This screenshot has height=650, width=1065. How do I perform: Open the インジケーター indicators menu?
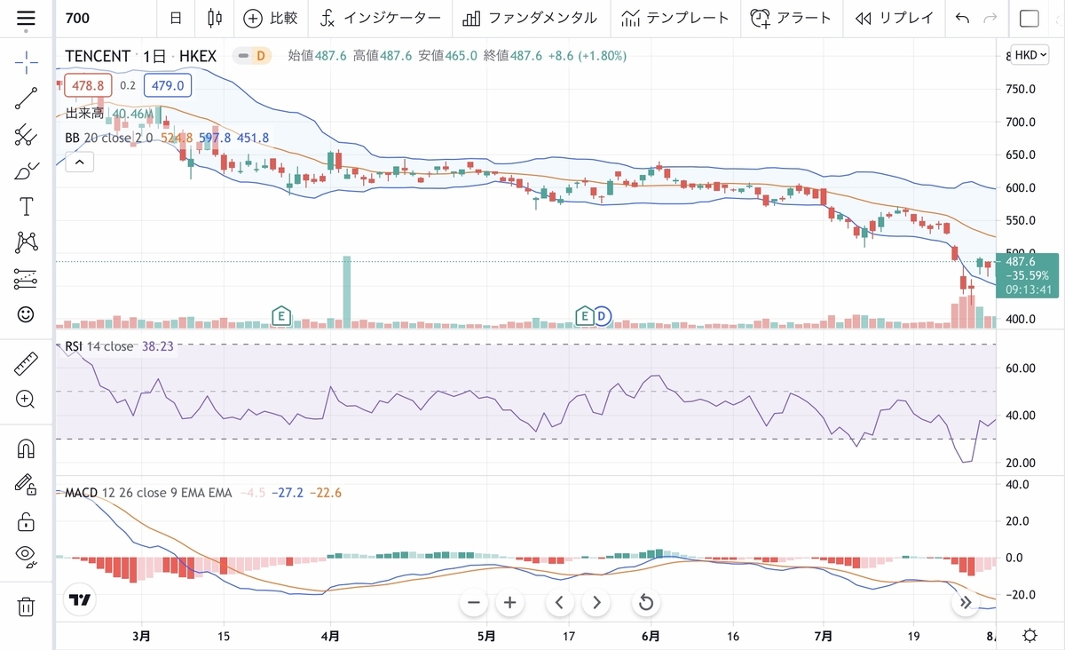click(x=381, y=18)
